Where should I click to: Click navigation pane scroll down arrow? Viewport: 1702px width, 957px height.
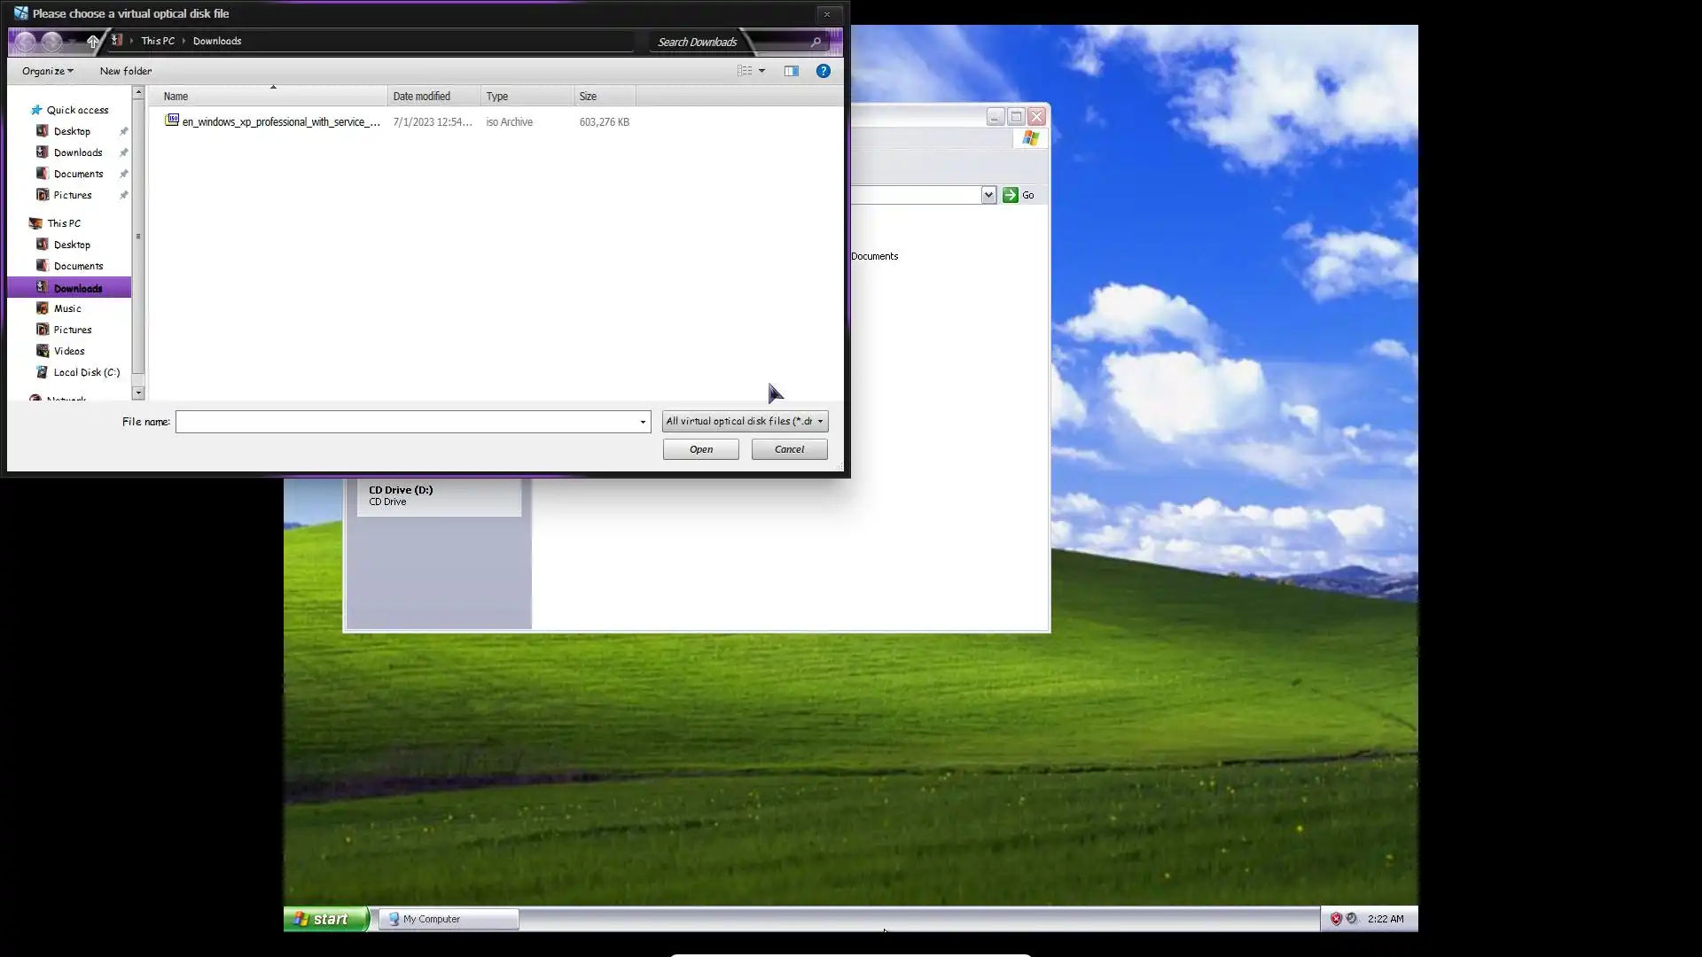tap(138, 393)
